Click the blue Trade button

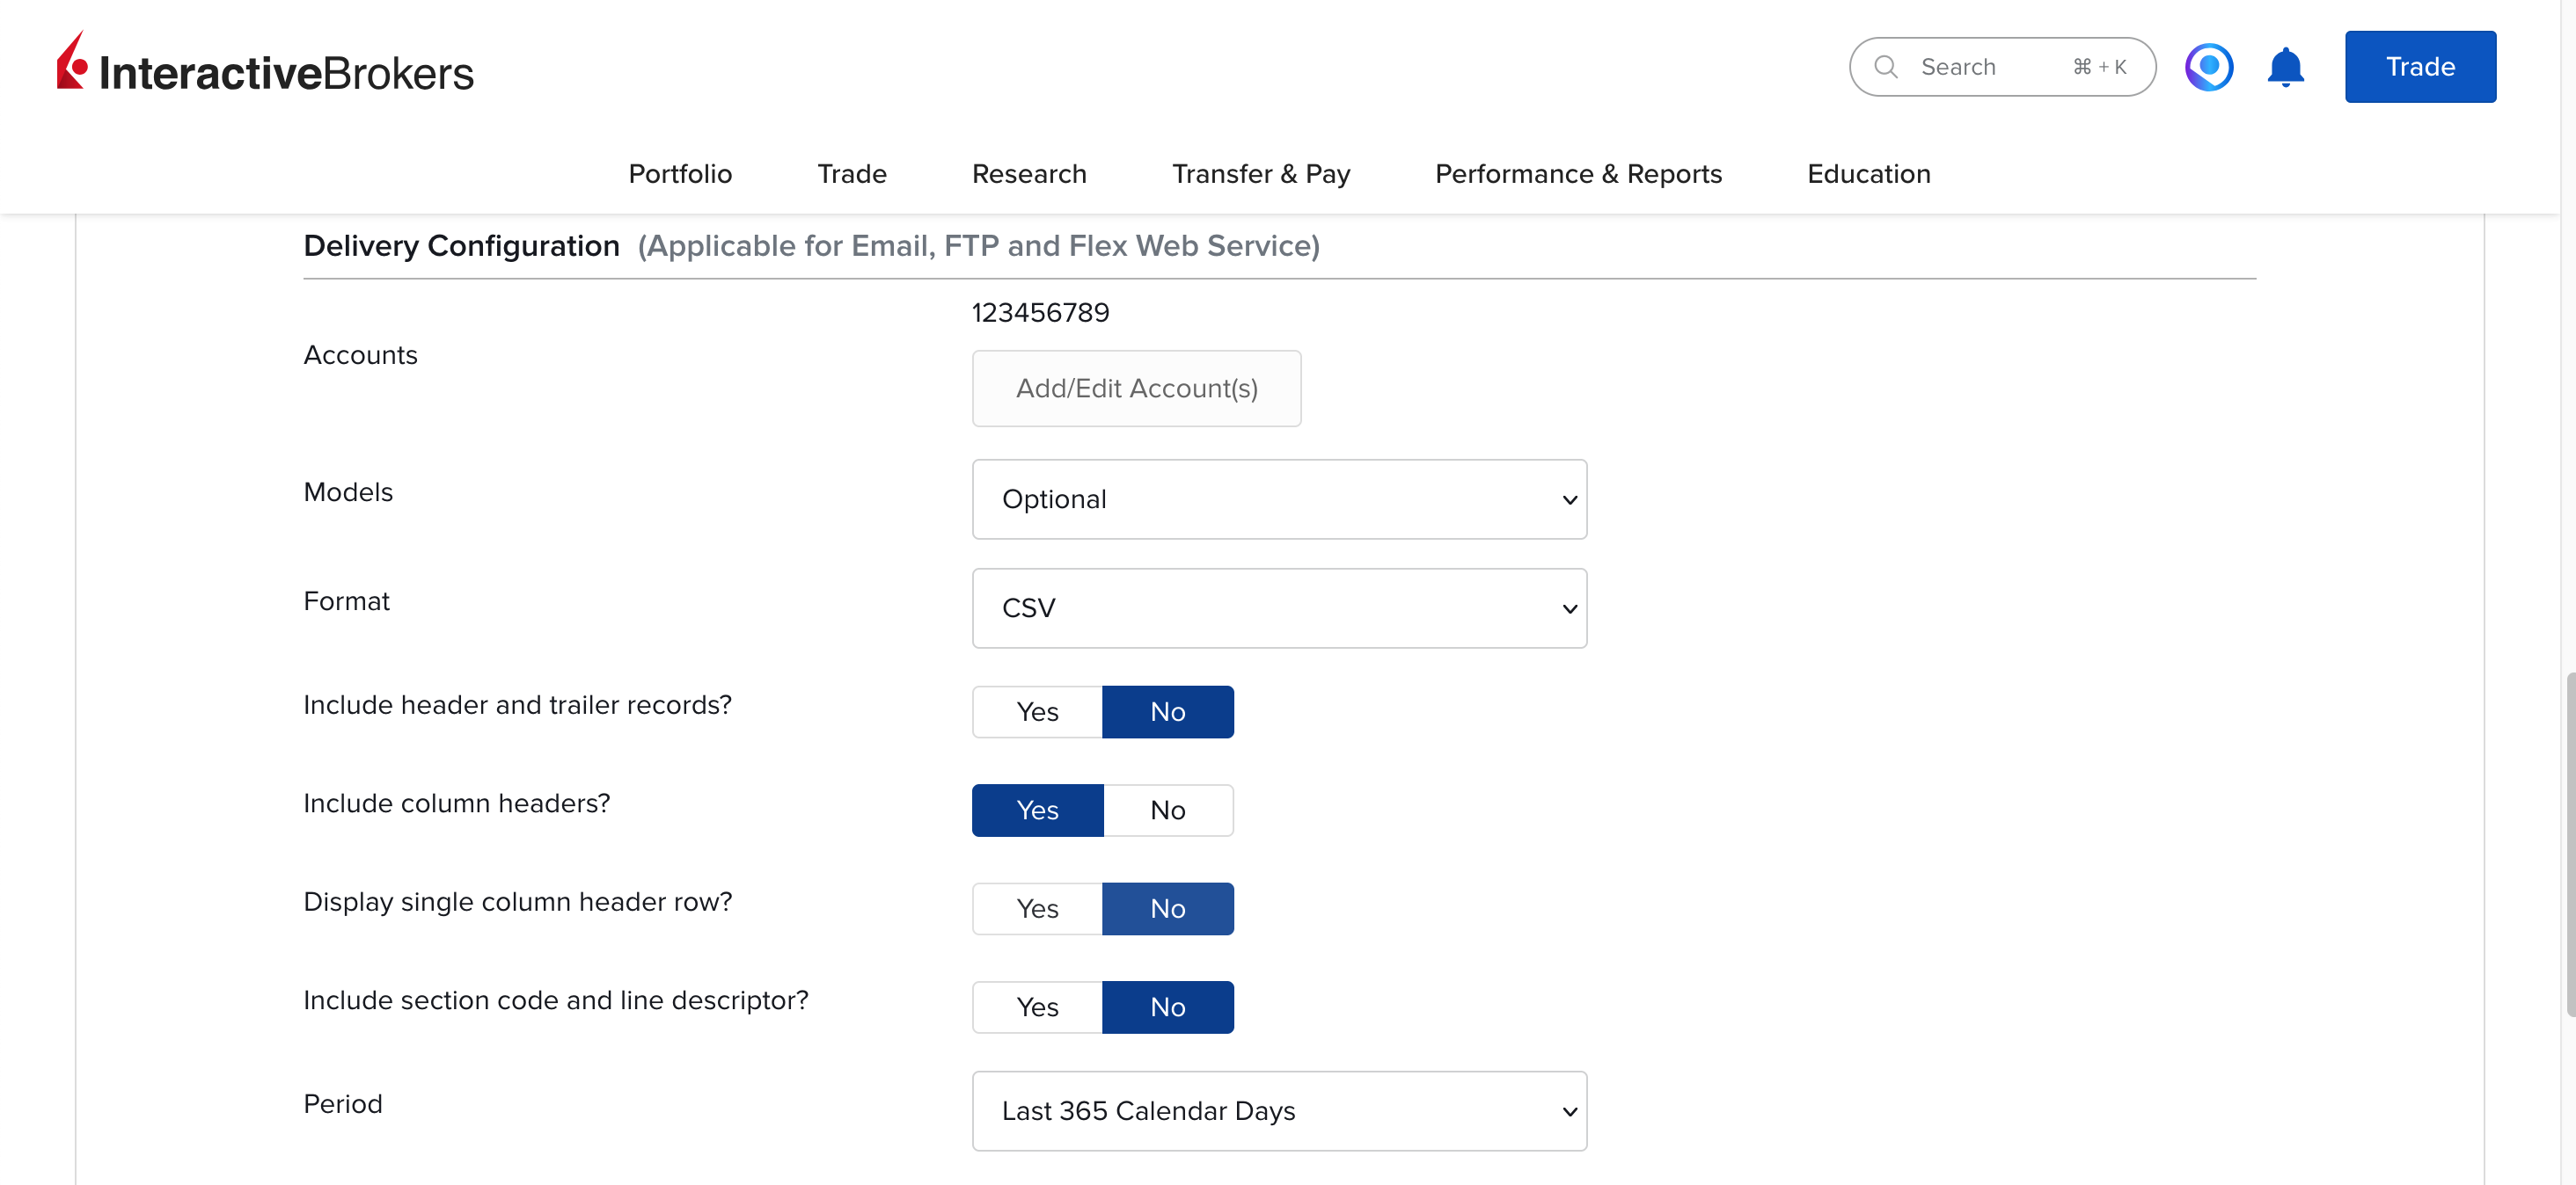[2420, 67]
